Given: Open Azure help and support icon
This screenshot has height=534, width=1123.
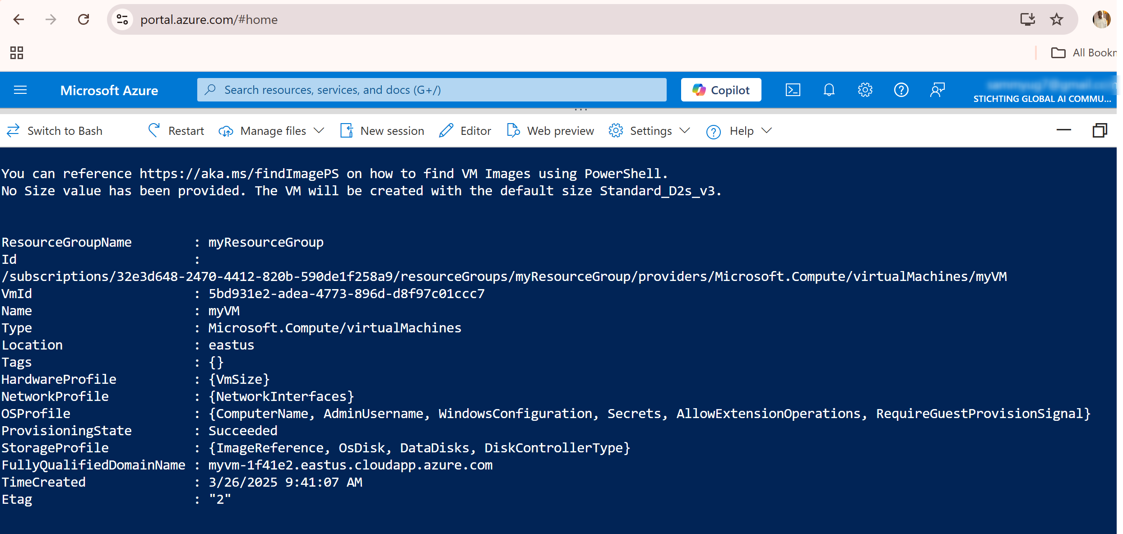Looking at the screenshot, I should [901, 90].
